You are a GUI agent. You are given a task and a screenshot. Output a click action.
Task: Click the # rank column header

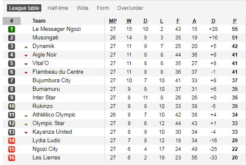(x=12, y=21)
